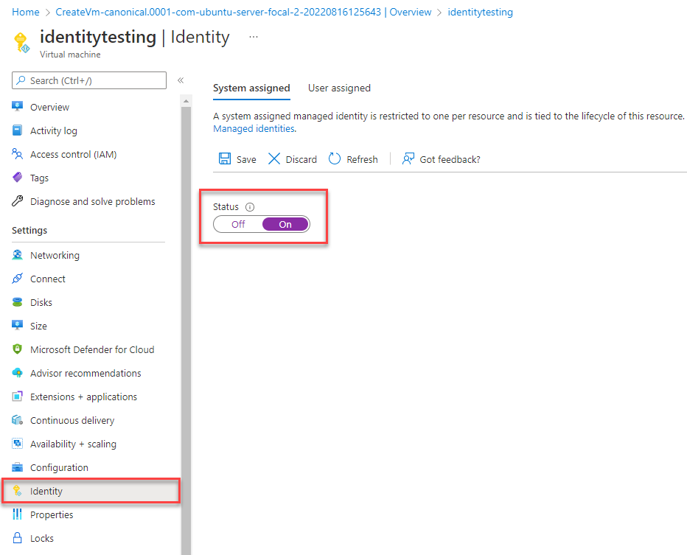Select the System assigned tab
This screenshot has height=555, width=687.
tap(251, 88)
